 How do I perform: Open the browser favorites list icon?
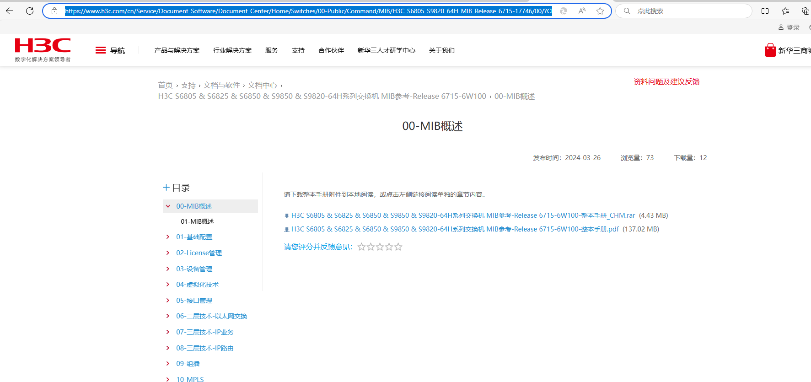coord(785,11)
